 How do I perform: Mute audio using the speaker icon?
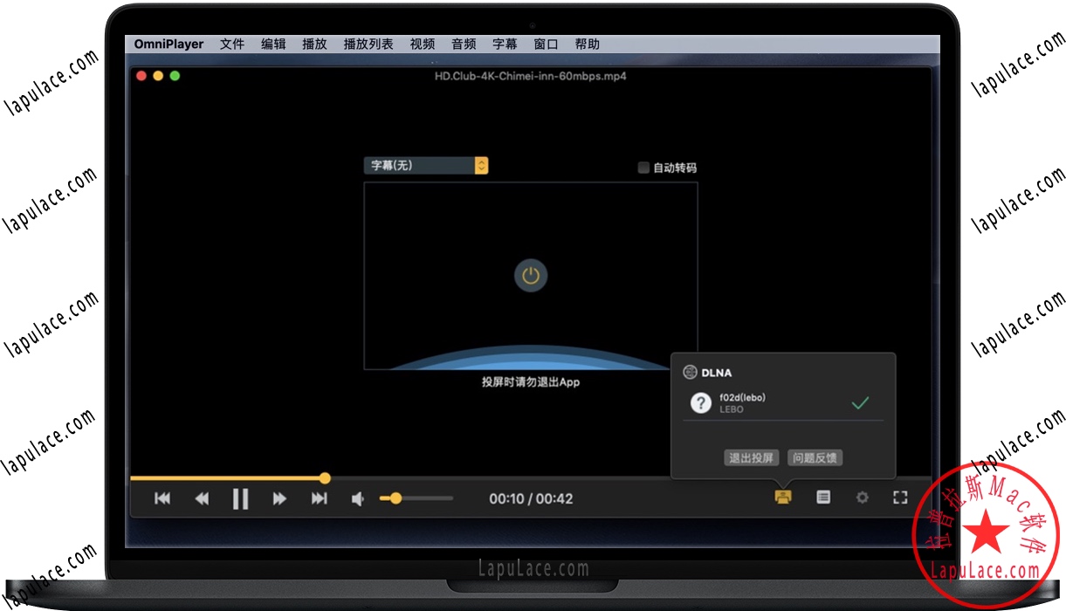356,498
